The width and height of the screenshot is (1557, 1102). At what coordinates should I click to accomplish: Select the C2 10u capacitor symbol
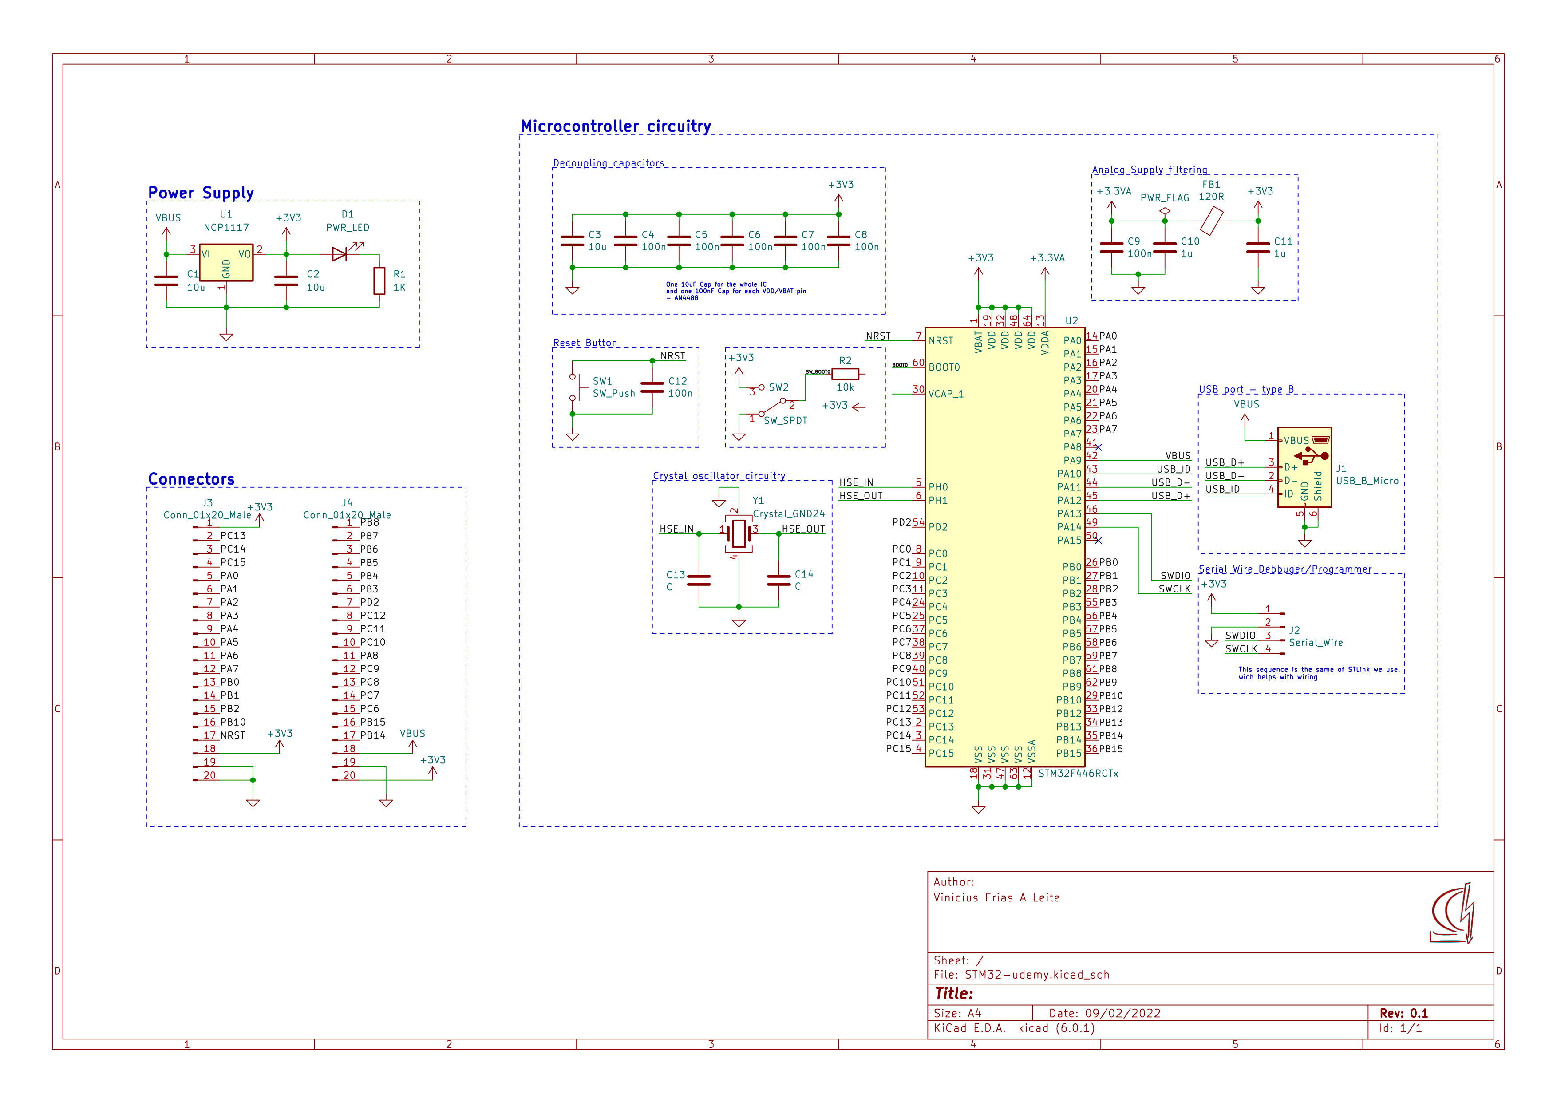pyautogui.click(x=286, y=281)
